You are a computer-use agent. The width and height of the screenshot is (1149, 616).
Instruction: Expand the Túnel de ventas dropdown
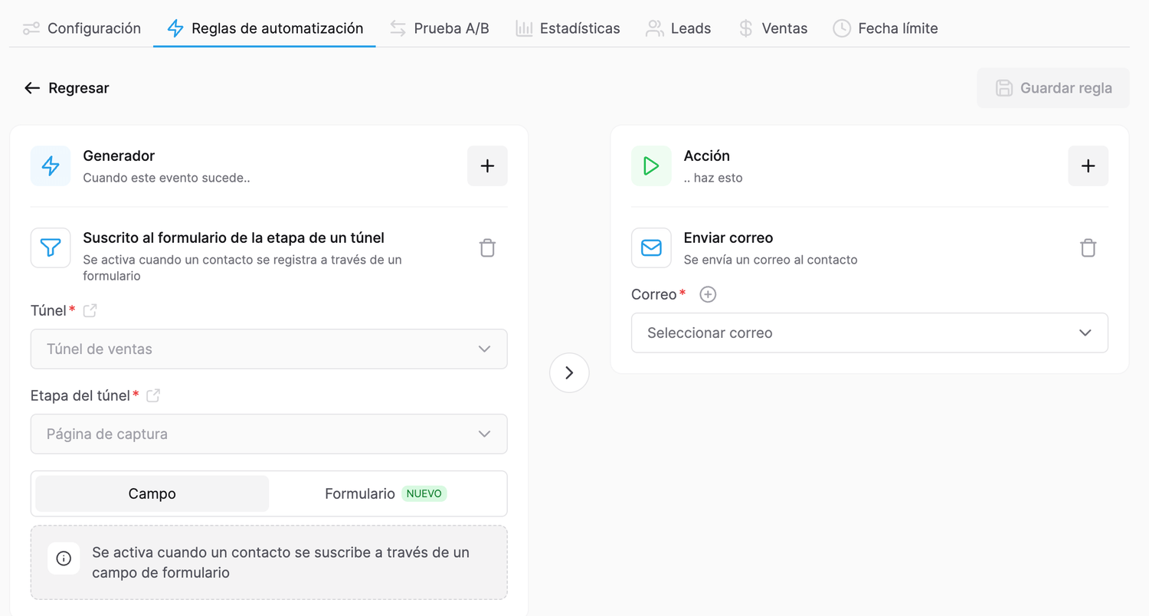pos(269,349)
